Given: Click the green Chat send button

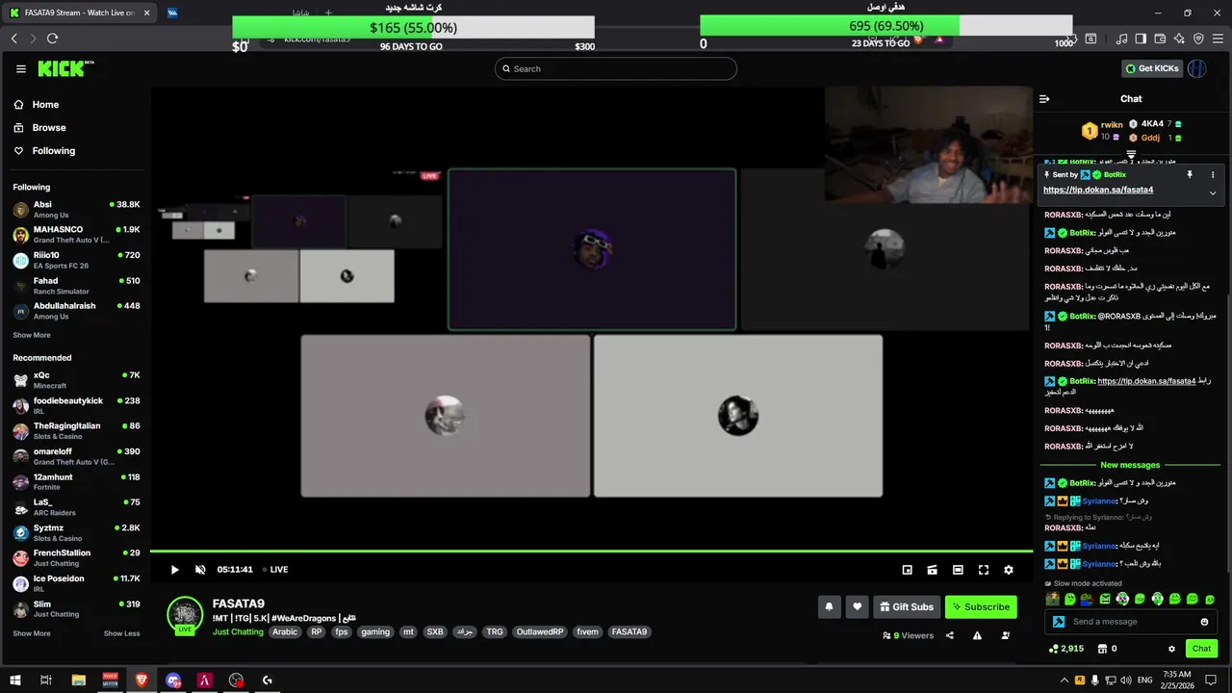Looking at the screenshot, I should click(x=1201, y=649).
